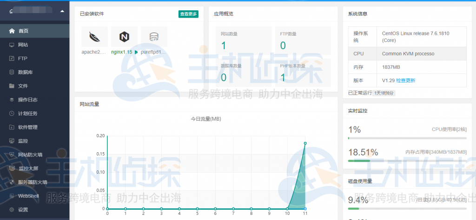The width and height of the screenshot is (476, 220).
Task: Click the 今日流量(MB) chart title
Action: point(206,119)
